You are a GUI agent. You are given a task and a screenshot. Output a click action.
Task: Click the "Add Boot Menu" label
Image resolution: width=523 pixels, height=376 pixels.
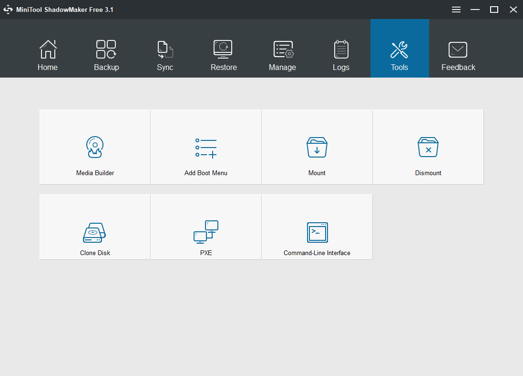tap(206, 173)
